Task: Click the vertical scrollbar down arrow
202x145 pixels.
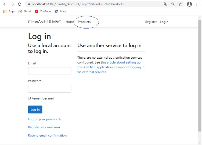Action: pos(200,143)
